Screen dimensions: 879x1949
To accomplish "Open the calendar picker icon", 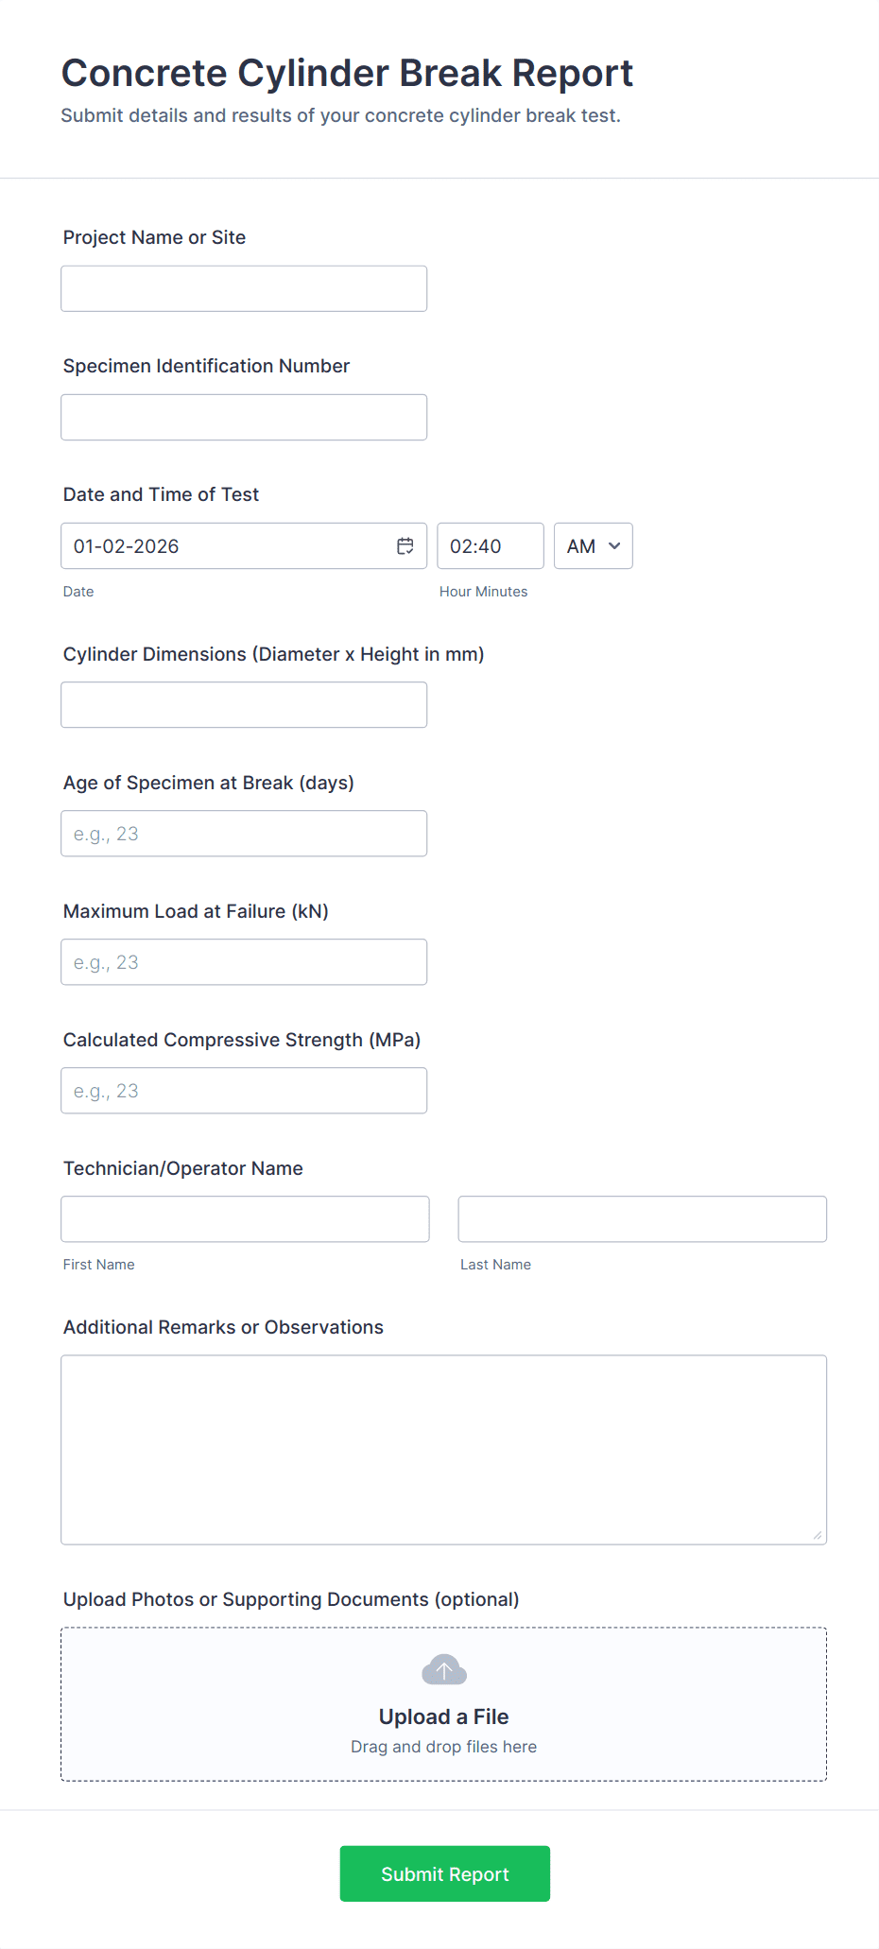I will pyautogui.click(x=405, y=545).
